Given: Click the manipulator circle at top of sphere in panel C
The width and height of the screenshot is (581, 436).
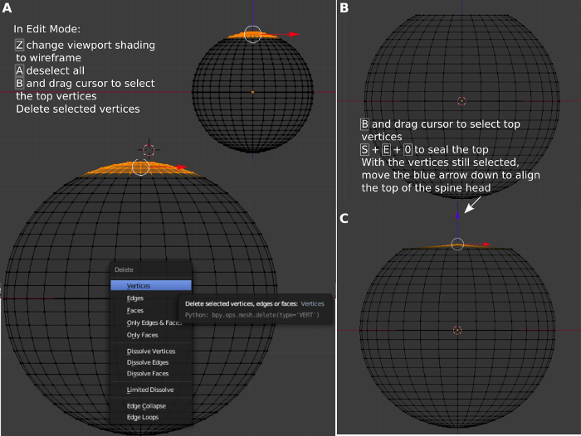Looking at the screenshot, I should [457, 244].
